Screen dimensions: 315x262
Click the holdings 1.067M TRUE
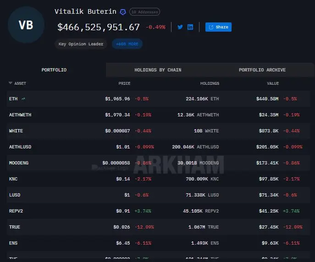[204, 227]
